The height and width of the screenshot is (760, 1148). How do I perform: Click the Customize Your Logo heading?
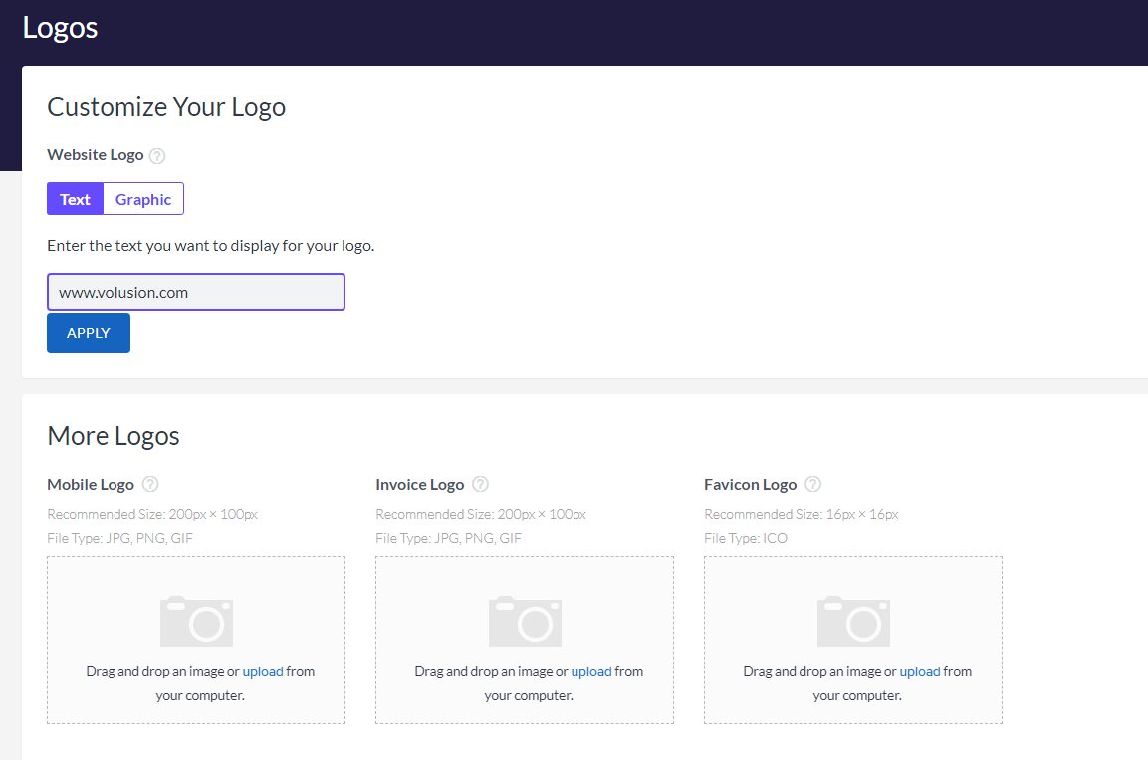coord(166,107)
